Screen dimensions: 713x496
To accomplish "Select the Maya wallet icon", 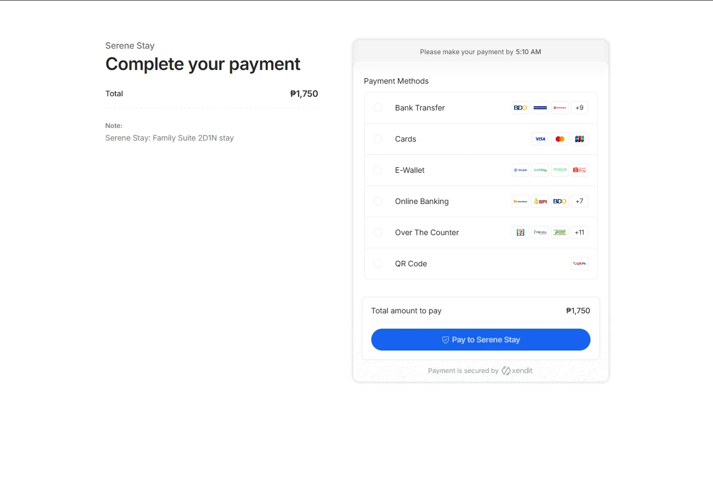I will click(560, 170).
